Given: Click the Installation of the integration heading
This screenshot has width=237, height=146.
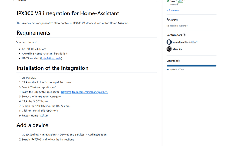Looking at the screenshot, I should [x=52, y=68].
